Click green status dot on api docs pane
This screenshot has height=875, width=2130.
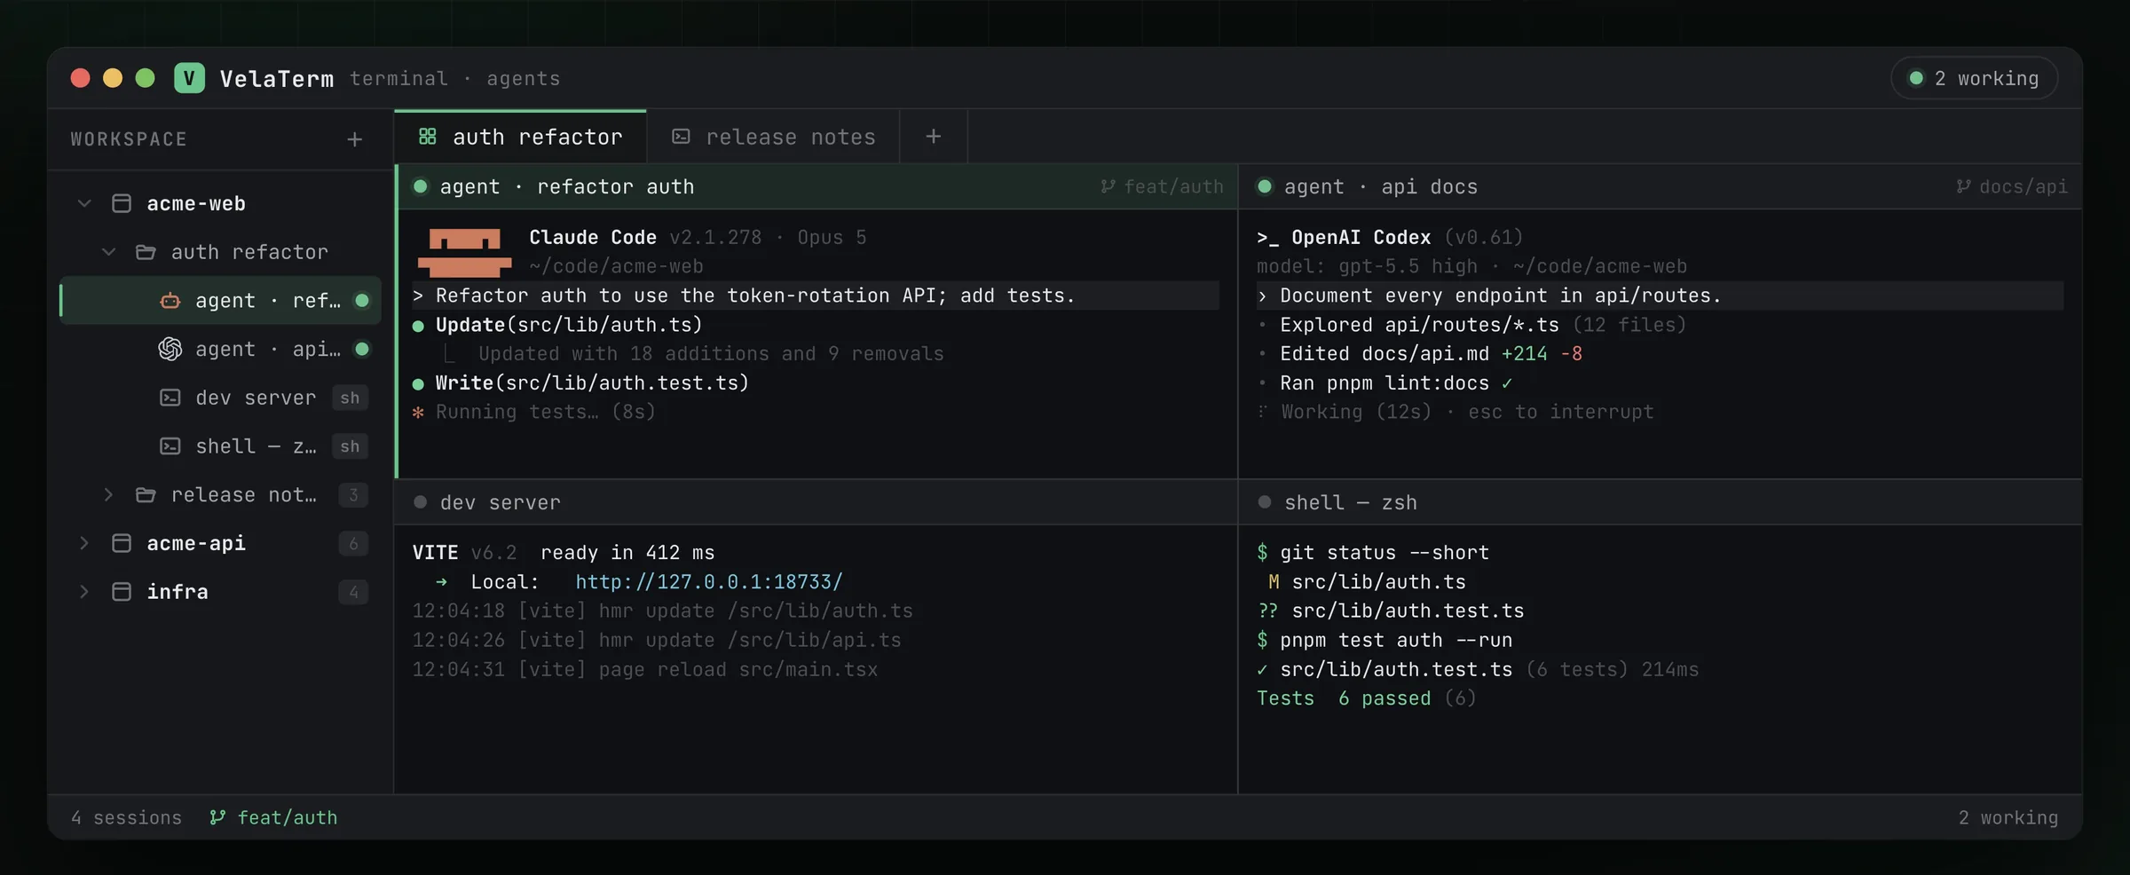[1265, 186]
